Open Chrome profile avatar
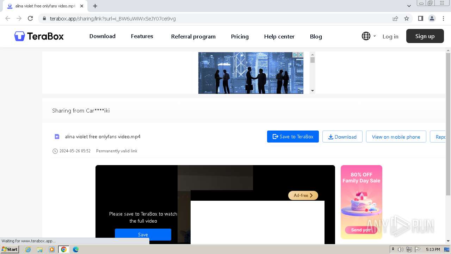 (x=432, y=18)
